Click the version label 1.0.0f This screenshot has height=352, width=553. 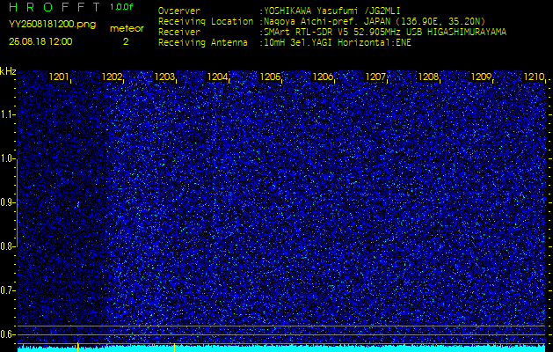point(121,7)
